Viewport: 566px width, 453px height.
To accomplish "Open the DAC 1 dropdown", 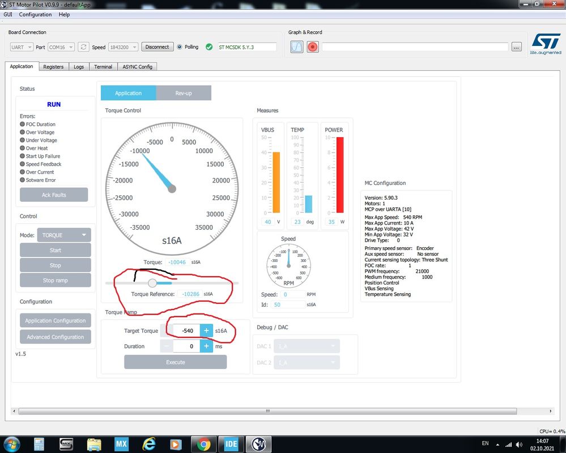I will point(307,346).
